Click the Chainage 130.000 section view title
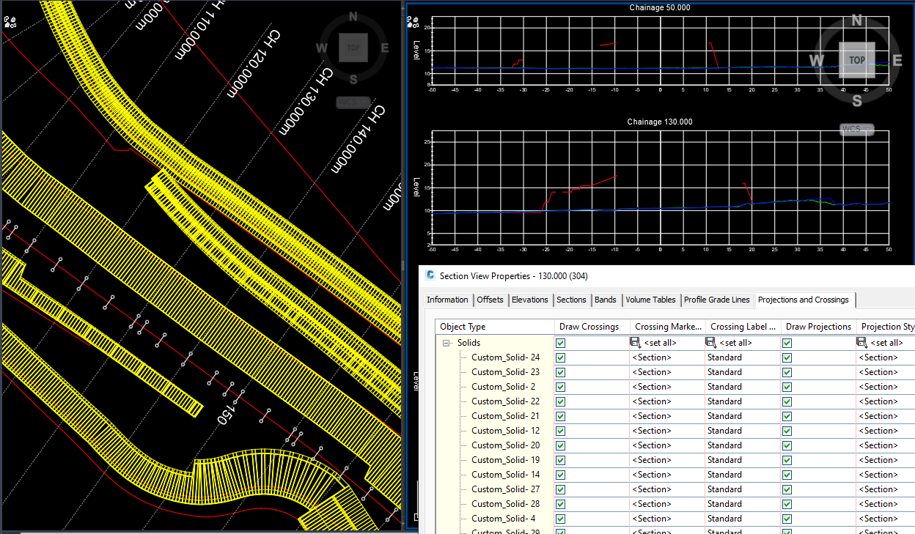Viewport: 915px width, 534px height. click(x=660, y=122)
